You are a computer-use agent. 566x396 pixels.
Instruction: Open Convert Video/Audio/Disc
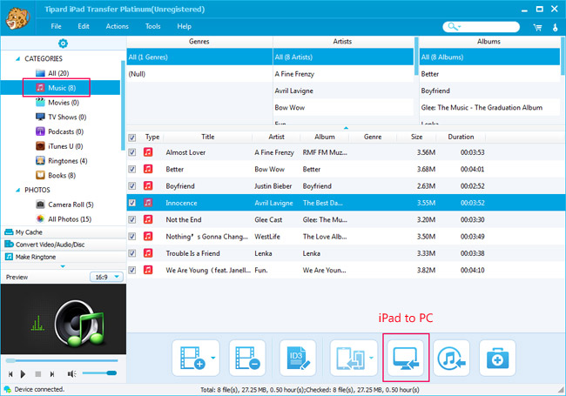click(x=64, y=245)
